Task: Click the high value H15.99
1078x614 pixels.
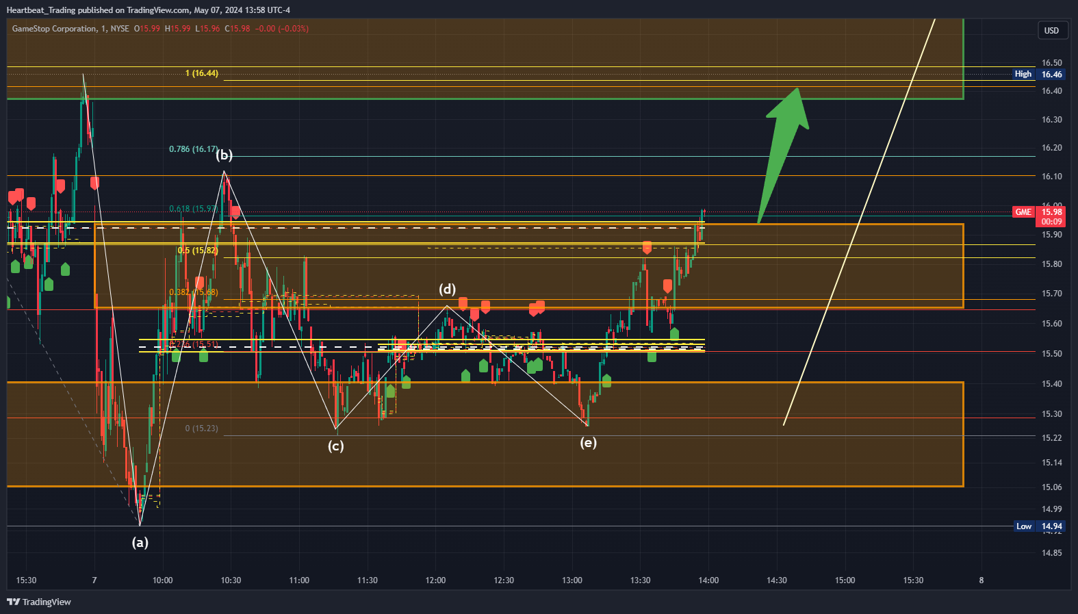Action: (178, 29)
